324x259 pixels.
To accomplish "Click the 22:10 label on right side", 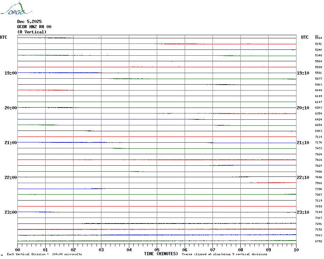I will coord(303,178).
